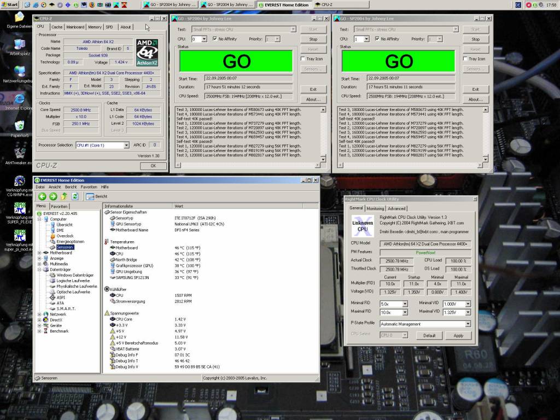The height and width of the screenshot is (420, 560).
Task: Expand Netzwerk node in EVEREST tree
Action: tap(39, 314)
